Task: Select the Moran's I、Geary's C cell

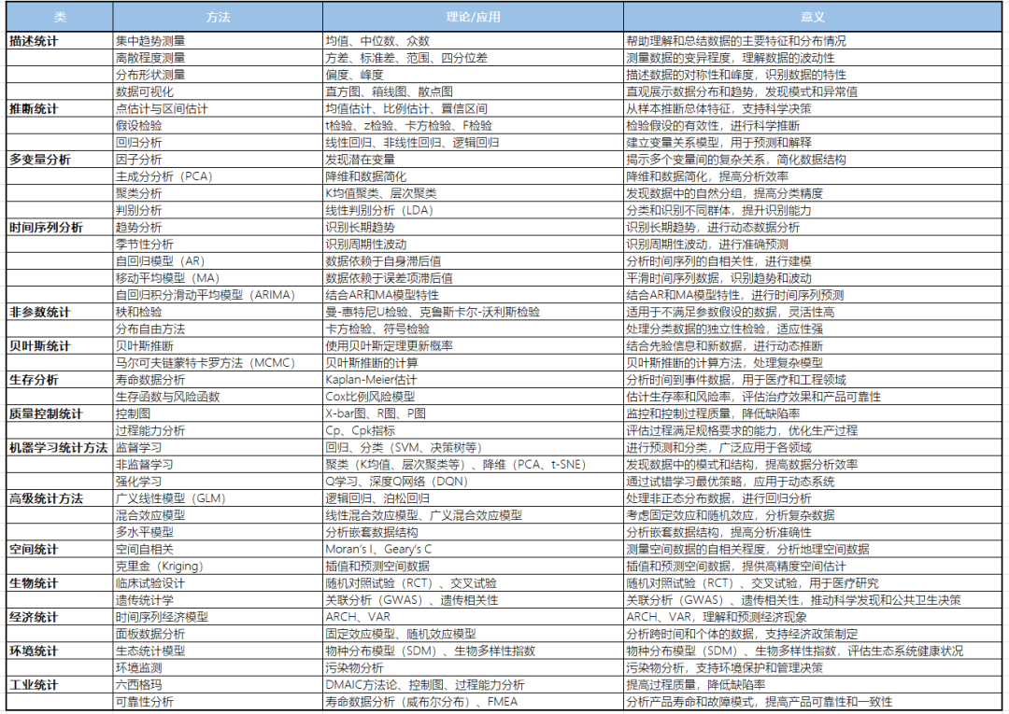Action: 473,550
